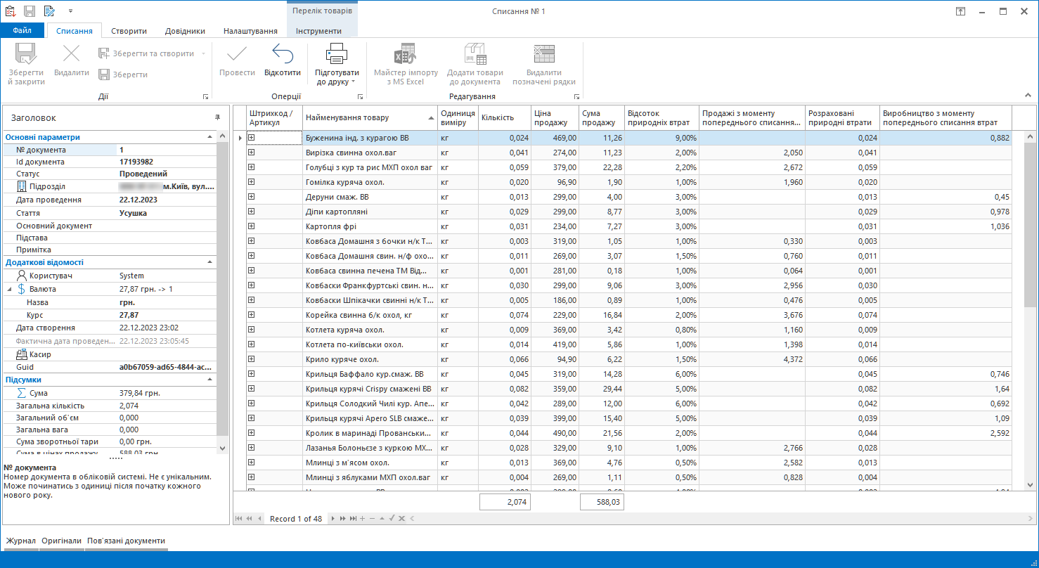This screenshot has width=1039, height=568.
Task: Click the small Зберегти button
Action: pyautogui.click(x=123, y=75)
